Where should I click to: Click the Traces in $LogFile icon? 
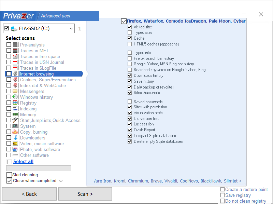15,68
